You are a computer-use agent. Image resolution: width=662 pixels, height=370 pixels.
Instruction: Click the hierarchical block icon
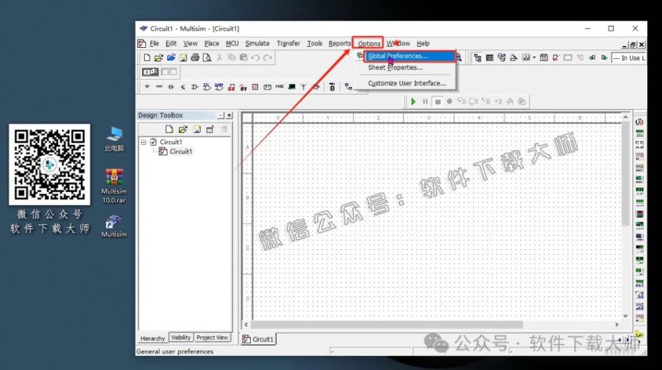point(348,87)
